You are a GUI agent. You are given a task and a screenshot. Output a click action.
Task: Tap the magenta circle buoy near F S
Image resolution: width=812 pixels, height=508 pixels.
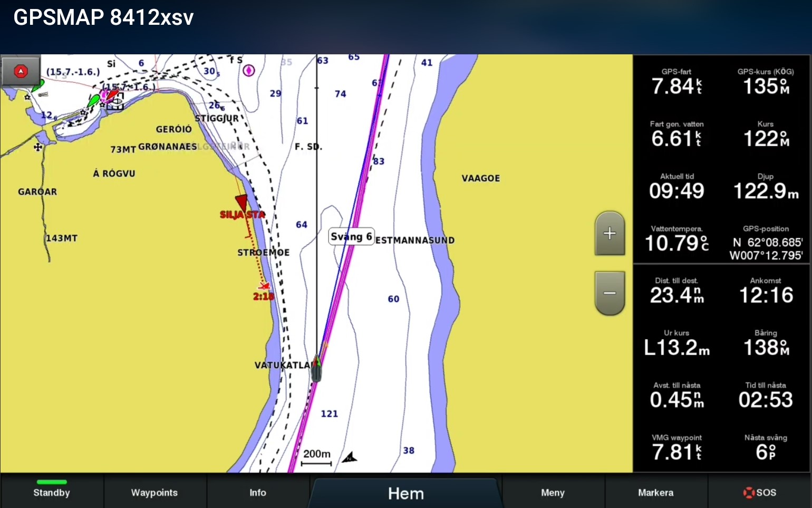point(249,70)
